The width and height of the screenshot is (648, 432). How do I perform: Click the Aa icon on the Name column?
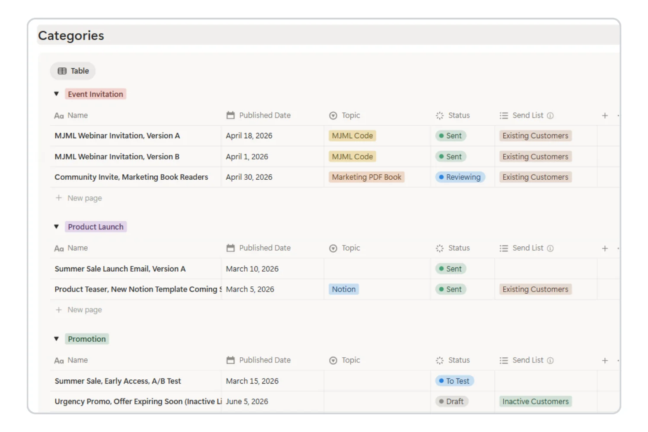tap(60, 115)
